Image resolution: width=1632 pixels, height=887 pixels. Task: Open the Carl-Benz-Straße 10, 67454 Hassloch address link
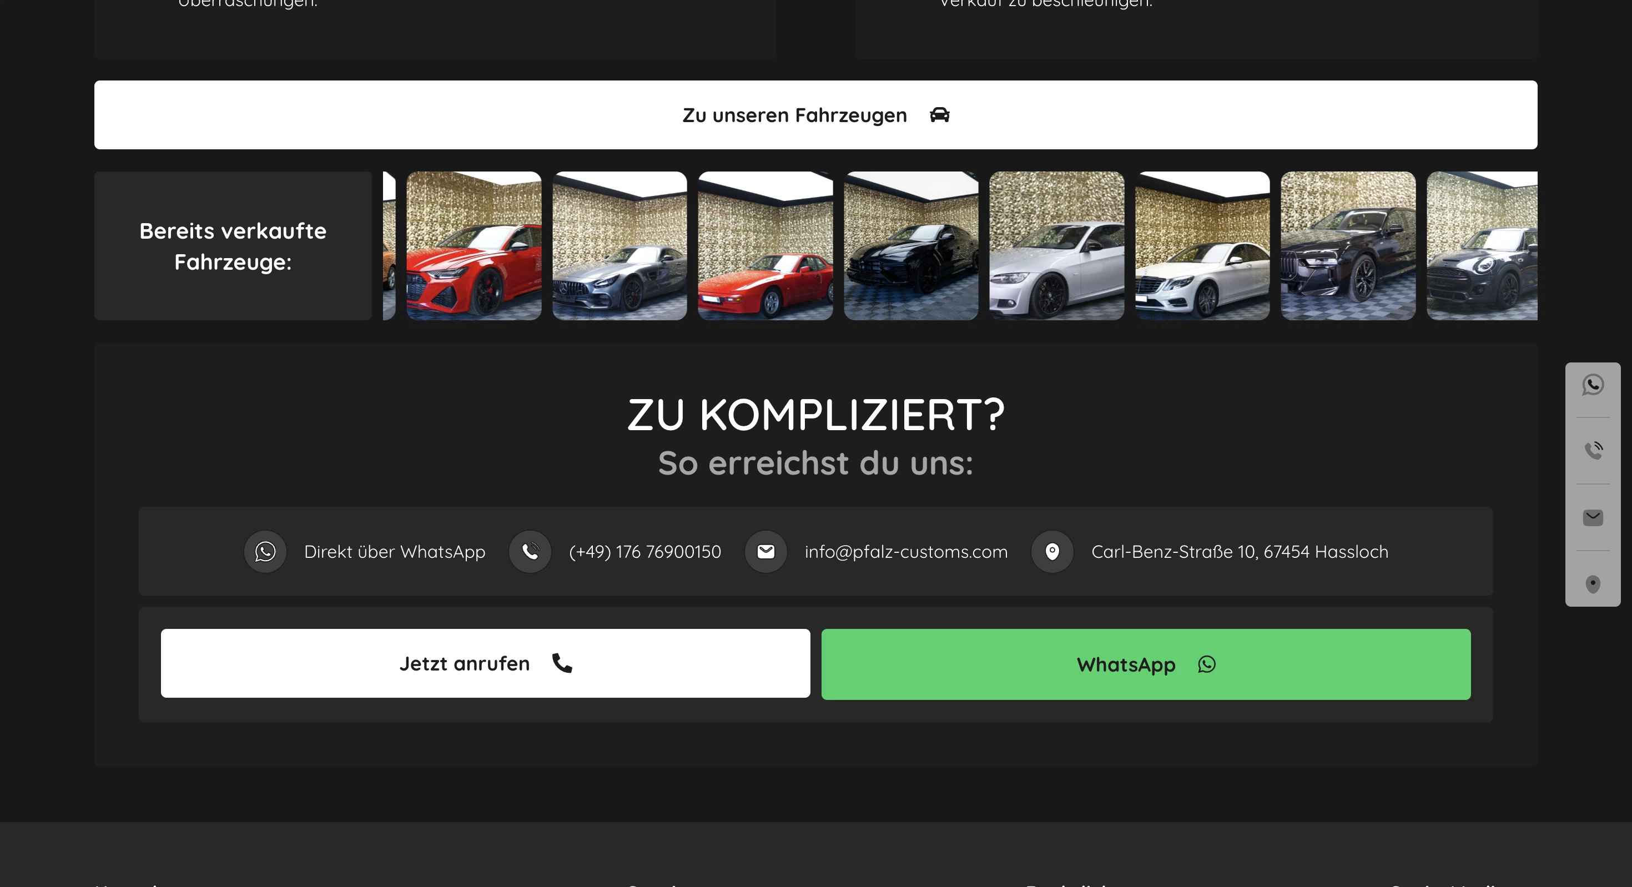click(1240, 552)
